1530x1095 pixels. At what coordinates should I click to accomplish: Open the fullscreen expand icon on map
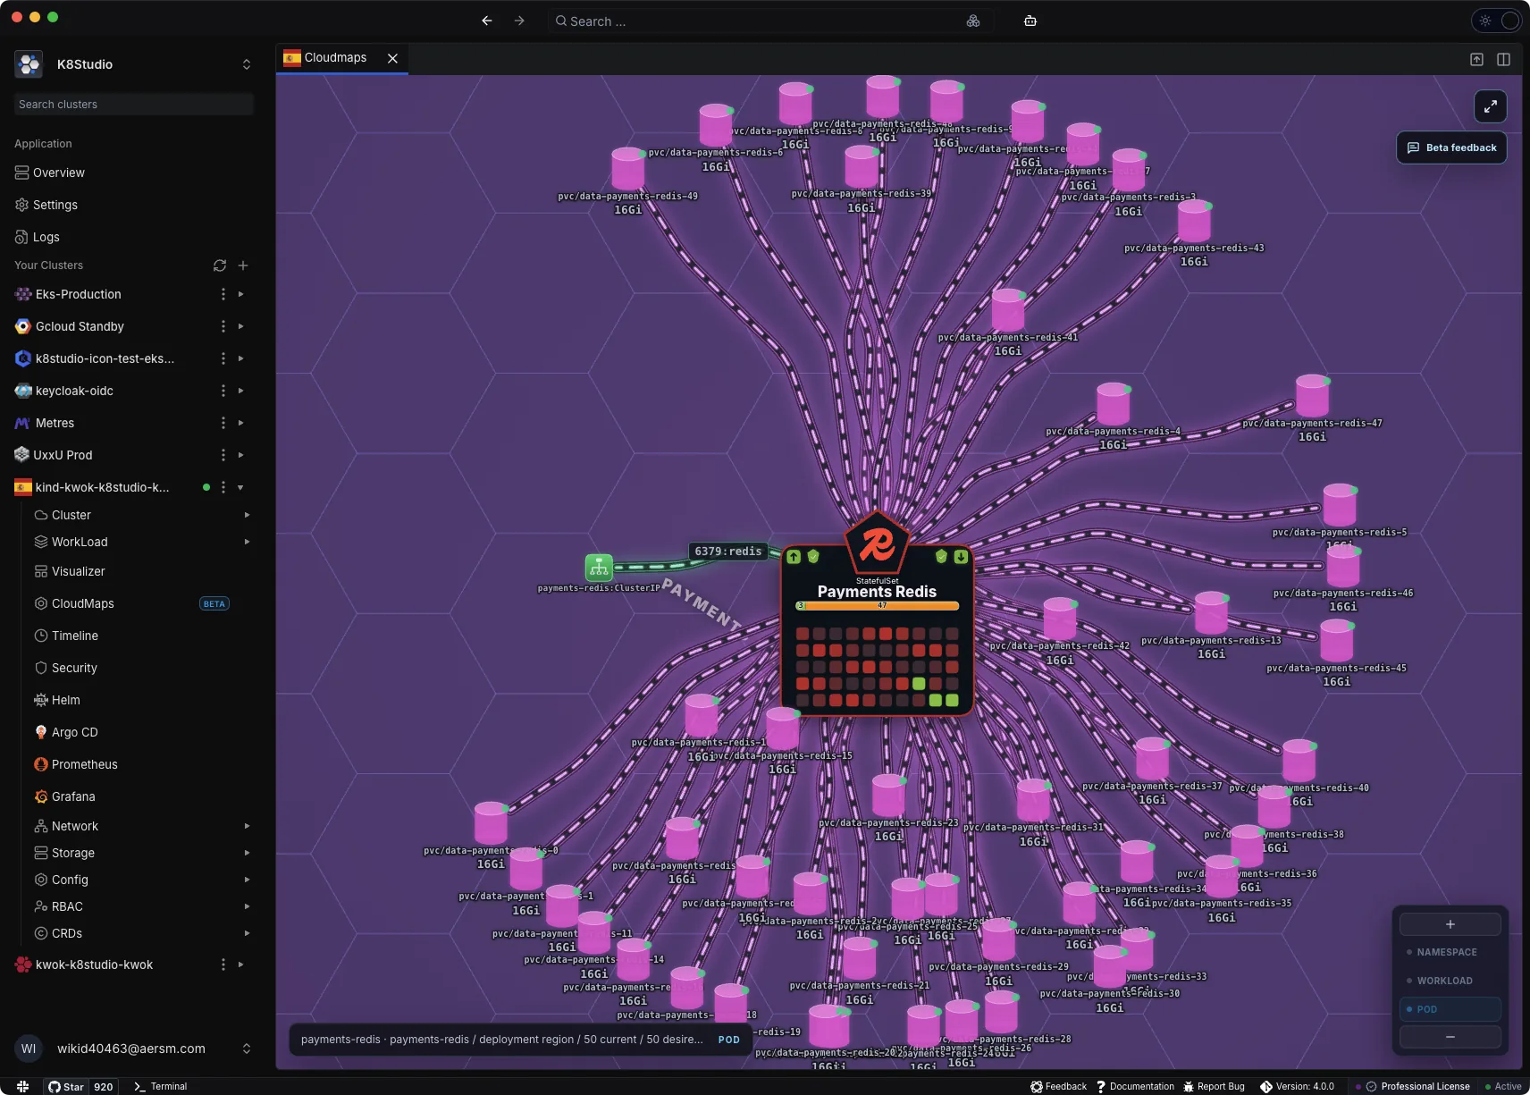pos(1490,106)
